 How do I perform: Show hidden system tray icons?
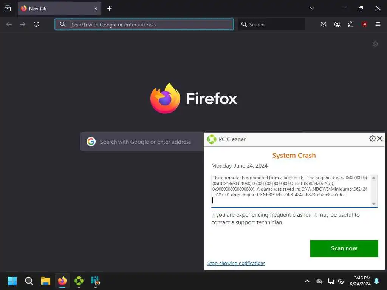tap(307, 281)
